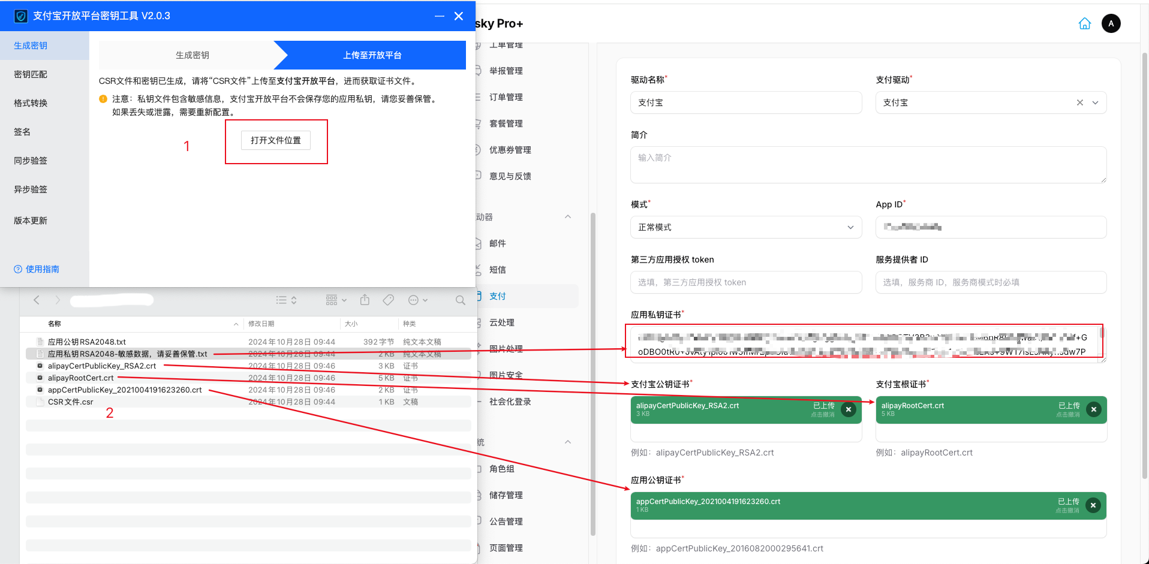Select file 应用公钥RSA2048.txt in Finder
Screen dimensions: 1149x564
pyautogui.click(x=248, y=342)
